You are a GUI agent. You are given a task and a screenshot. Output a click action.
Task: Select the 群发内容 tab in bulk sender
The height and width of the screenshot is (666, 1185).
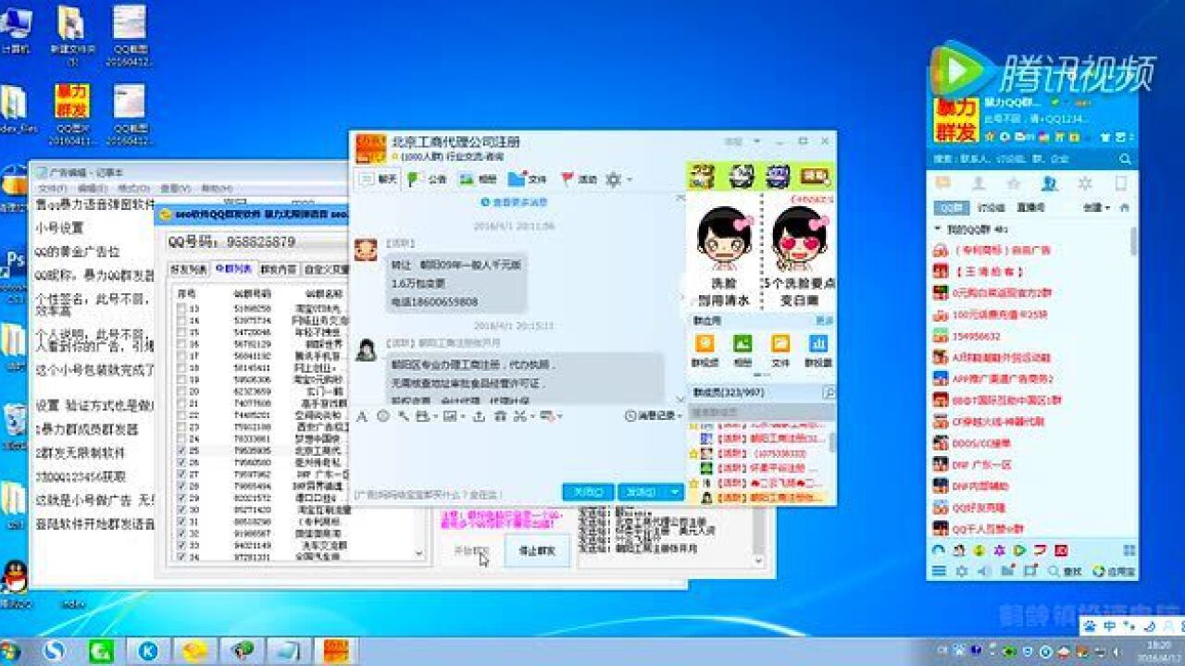[279, 269]
